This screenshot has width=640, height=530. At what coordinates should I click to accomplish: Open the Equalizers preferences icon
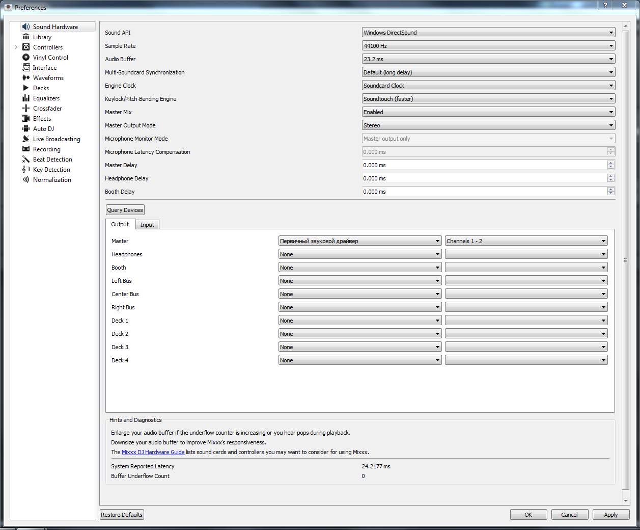click(x=26, y=98)
